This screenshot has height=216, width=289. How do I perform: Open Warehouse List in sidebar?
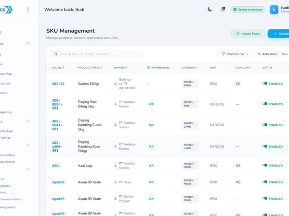[5, 84]
